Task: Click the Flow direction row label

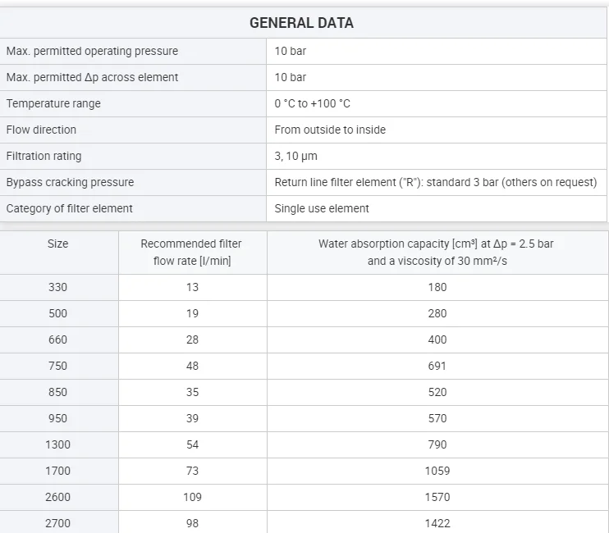Action: pyautogui.click(x=41, y=130)
